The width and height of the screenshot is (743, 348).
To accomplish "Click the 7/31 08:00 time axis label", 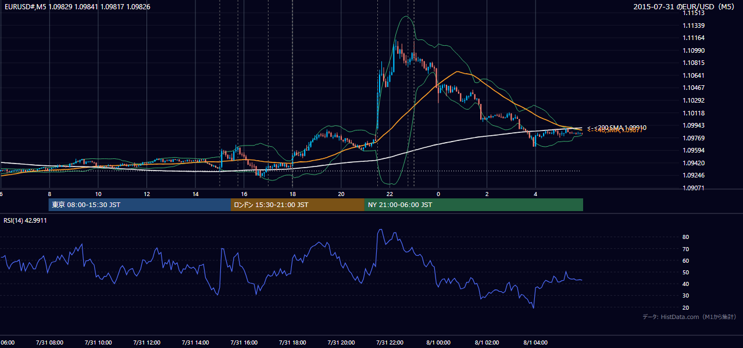I will (x=49, y=343).
